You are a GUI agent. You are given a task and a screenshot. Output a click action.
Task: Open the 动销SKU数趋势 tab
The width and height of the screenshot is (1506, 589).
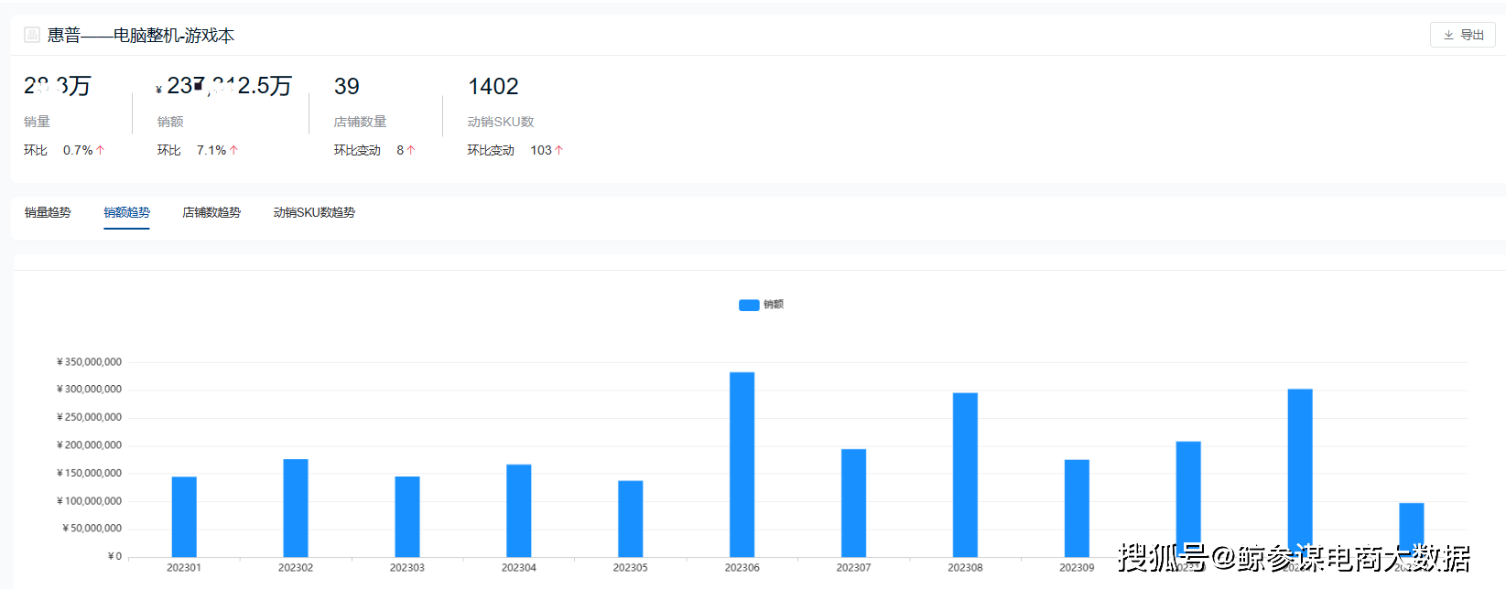[314, 212]
